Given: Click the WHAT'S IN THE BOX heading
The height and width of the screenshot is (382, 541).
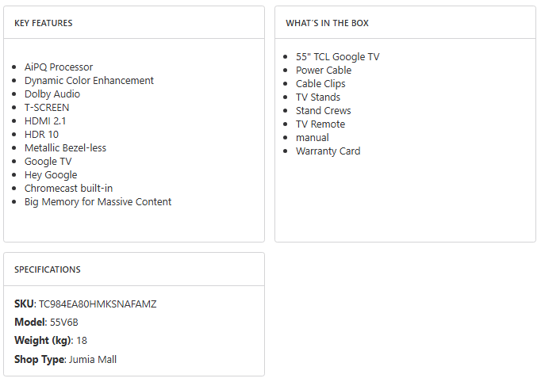Looking at the screenshot, I should pyautogui.click(x=327, y=23).
